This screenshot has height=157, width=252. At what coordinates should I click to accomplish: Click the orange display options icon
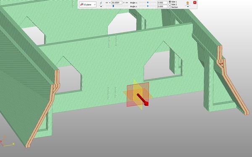click(x=188, y=3)
